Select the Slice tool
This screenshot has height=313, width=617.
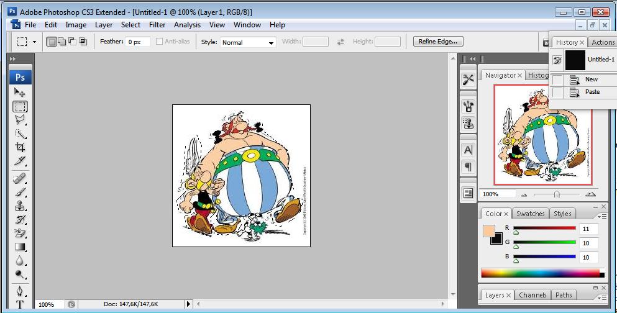20,160
